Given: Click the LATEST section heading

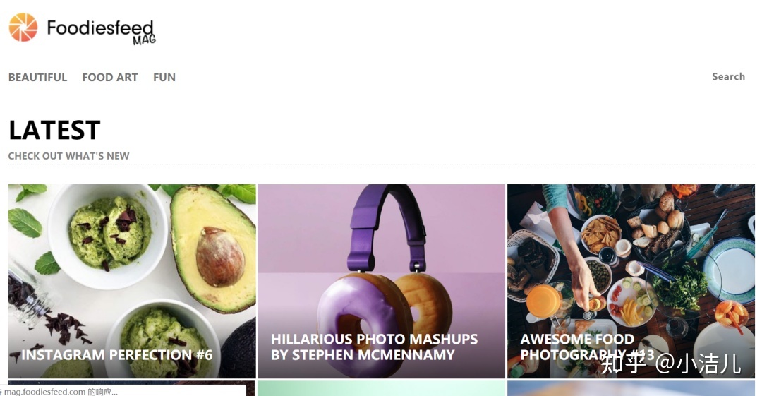Looking at the screenshot, I should (x=54, y=130).
